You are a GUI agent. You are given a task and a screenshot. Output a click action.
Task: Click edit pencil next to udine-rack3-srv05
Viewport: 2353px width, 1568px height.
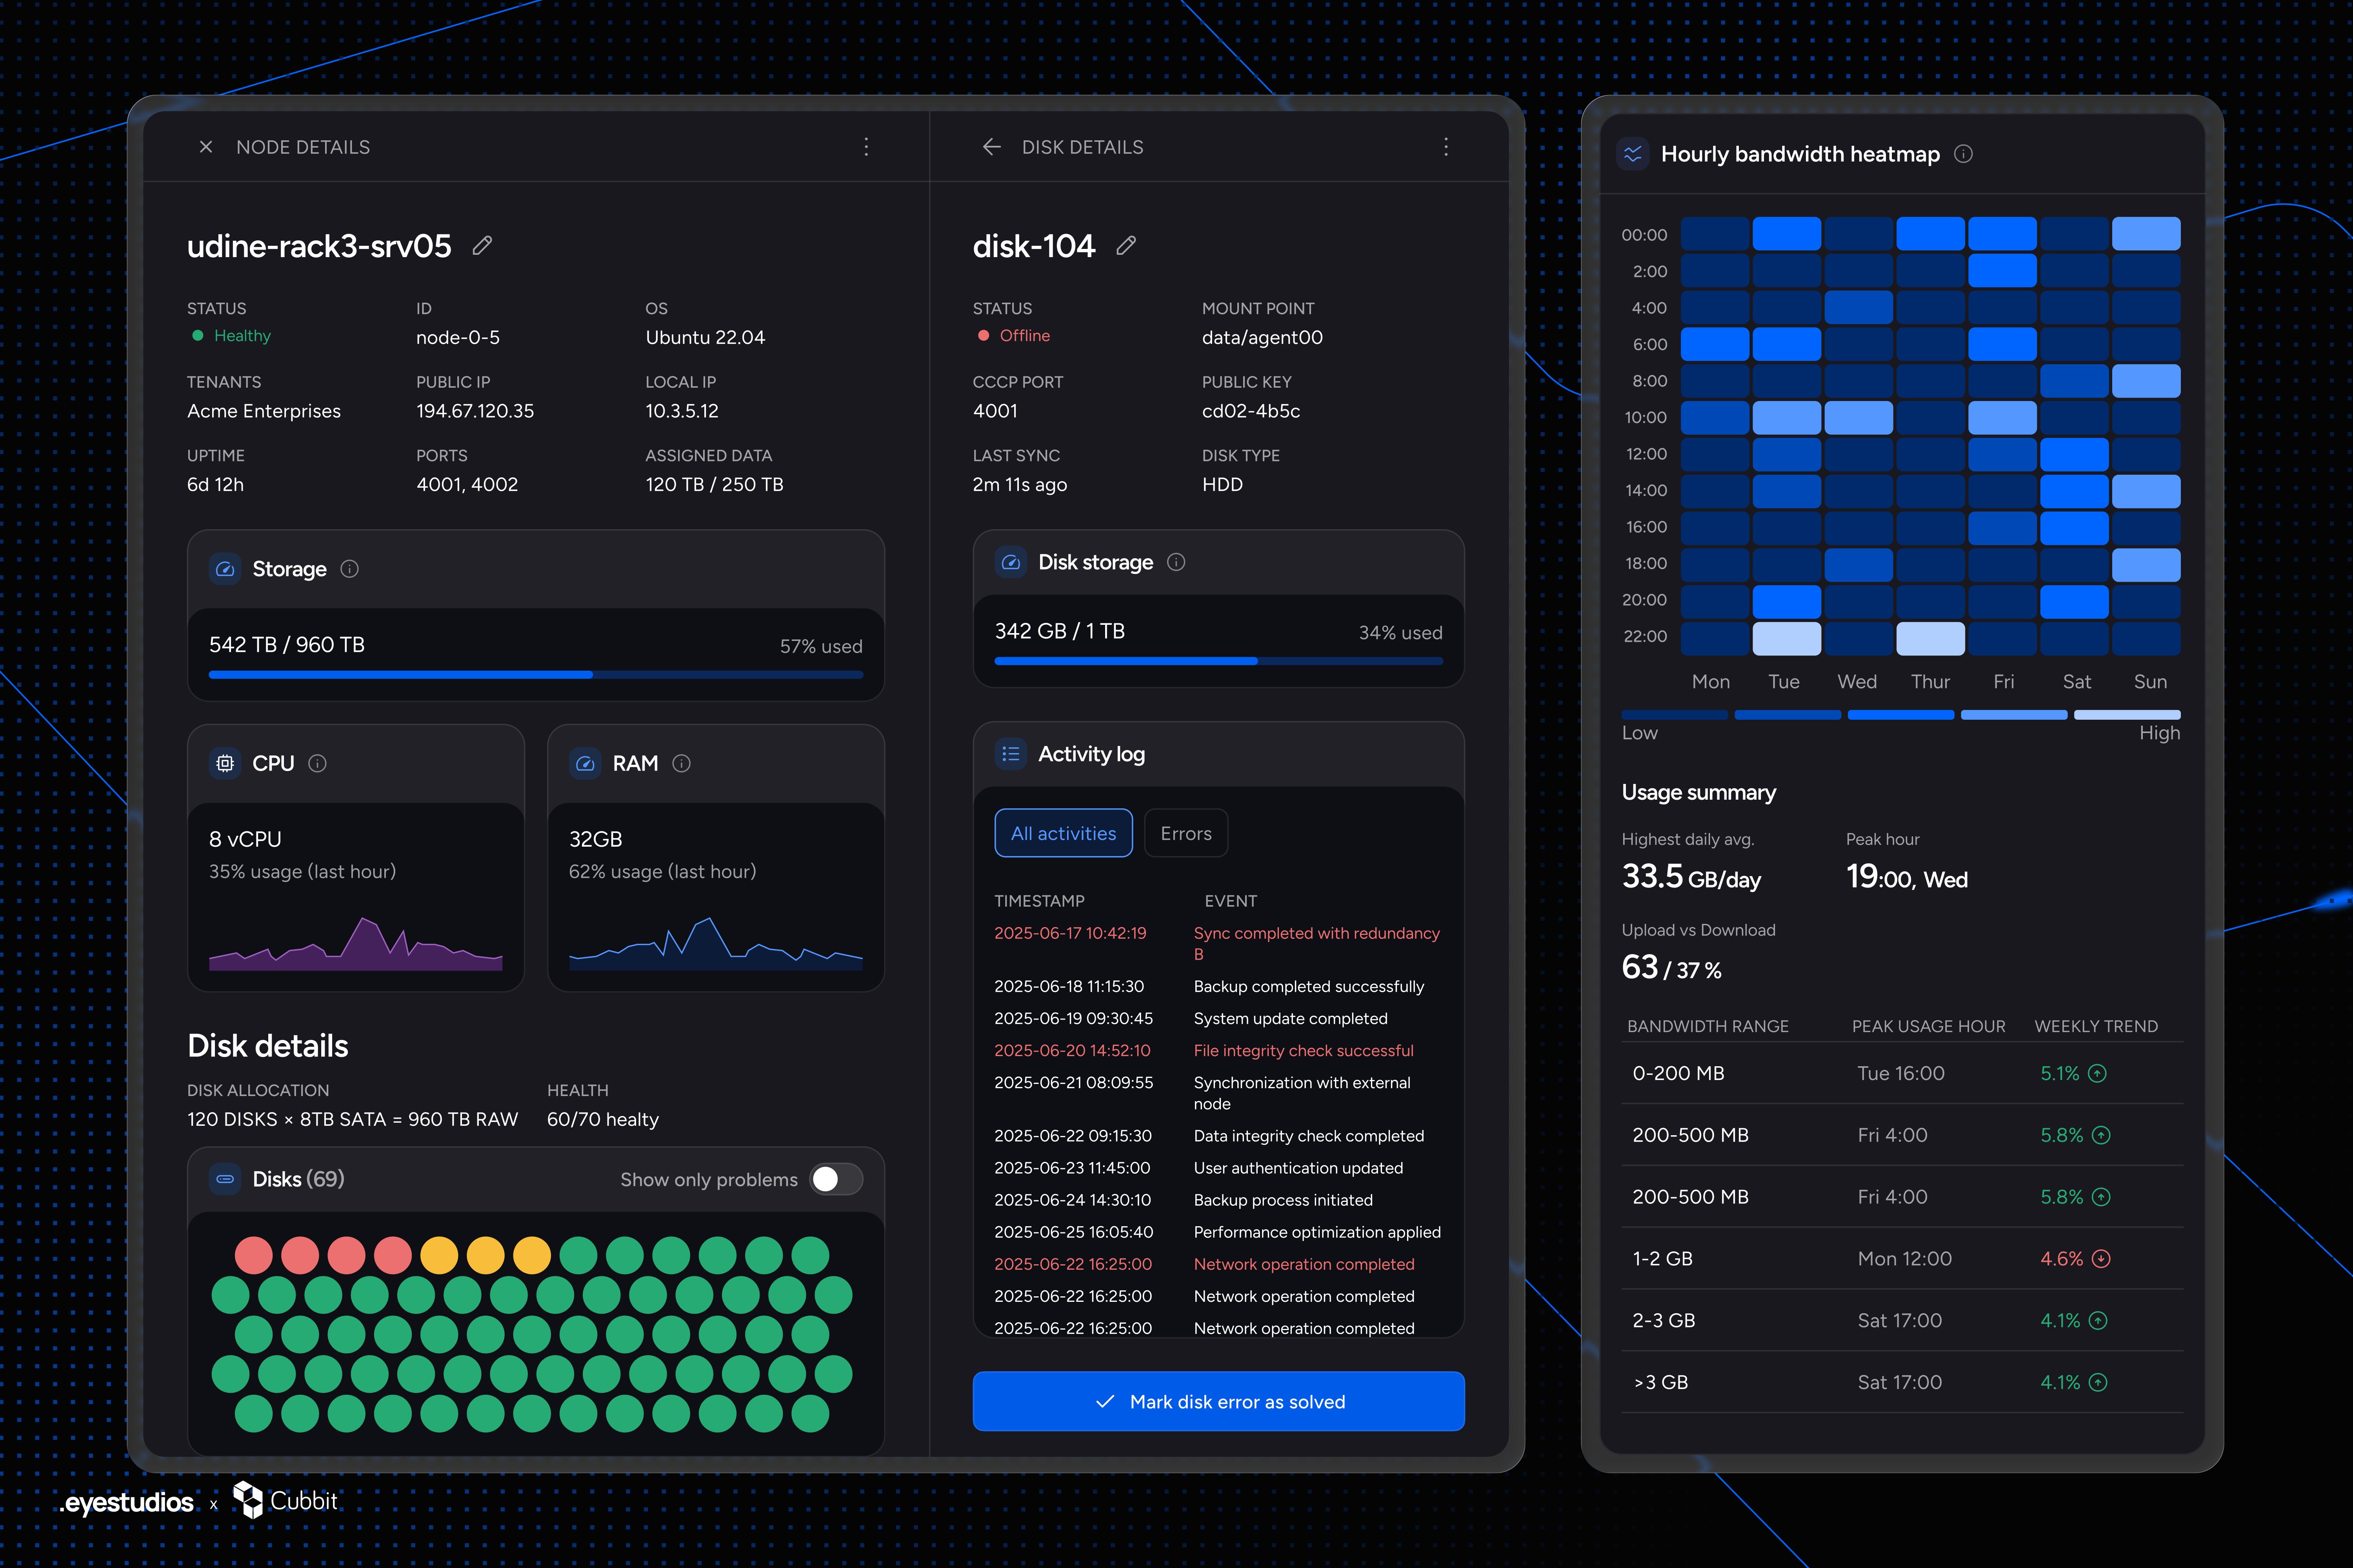click(482, 246)
